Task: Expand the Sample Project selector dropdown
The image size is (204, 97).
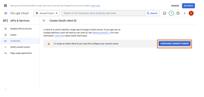Action: click(x=47, y=13)
